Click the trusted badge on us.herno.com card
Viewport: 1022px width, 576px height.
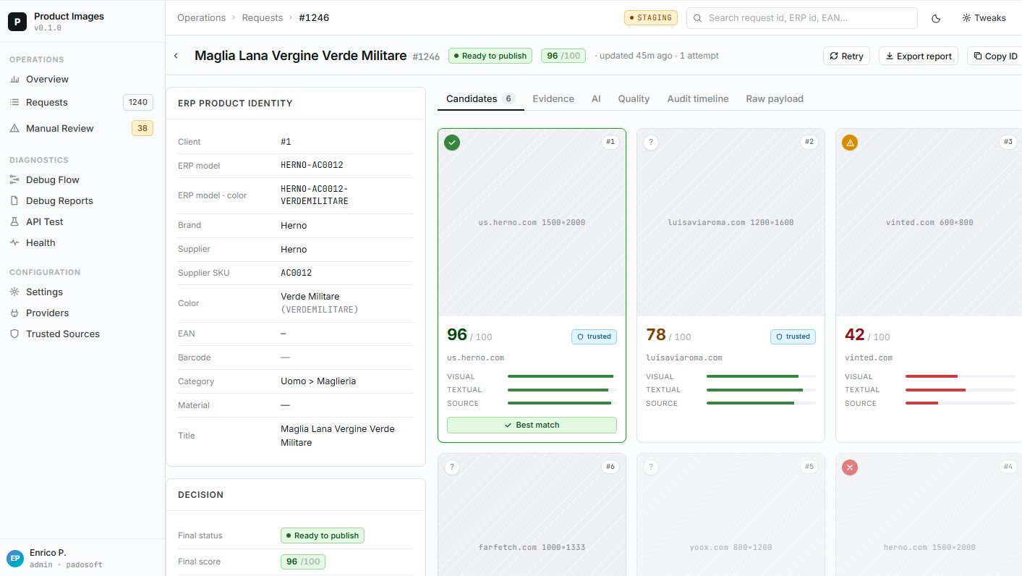[x=594, y=336]
